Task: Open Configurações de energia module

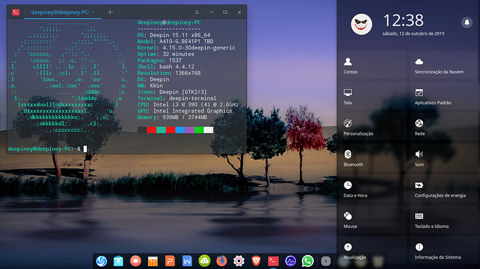Action: tap(443, 189)
